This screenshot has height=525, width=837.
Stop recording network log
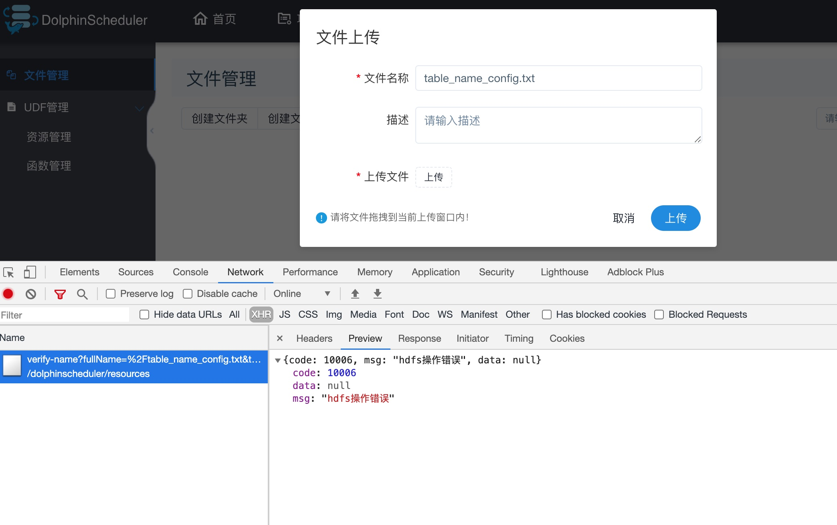(8, 293)
